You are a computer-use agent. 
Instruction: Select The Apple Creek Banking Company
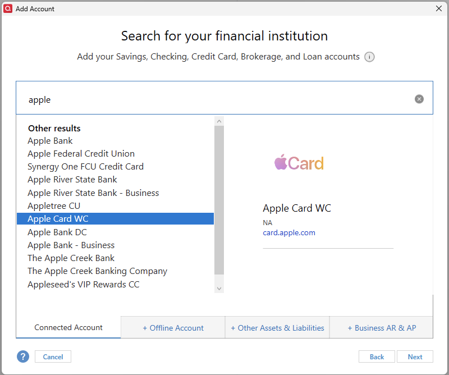[x=115, y=271]
